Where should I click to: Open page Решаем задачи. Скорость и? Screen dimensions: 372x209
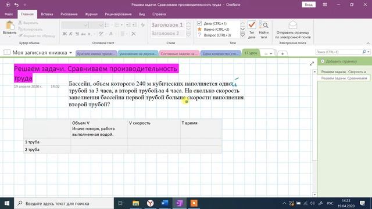pyautogui.click(x=344, y=71)
